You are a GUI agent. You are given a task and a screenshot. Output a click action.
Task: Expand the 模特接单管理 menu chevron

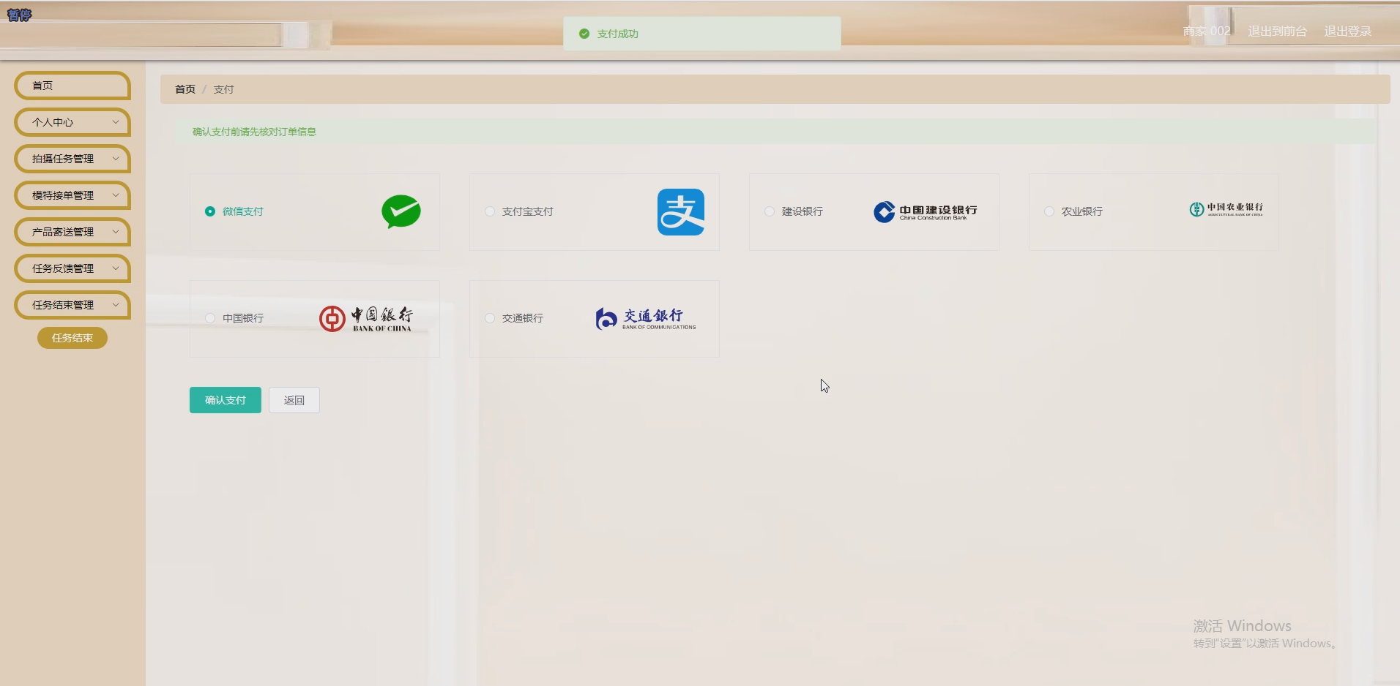coord(116,195)
